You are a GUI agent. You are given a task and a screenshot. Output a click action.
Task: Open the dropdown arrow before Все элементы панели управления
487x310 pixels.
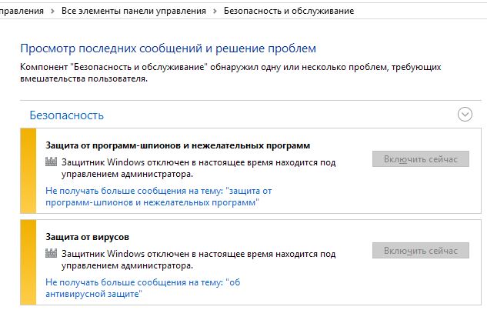[x=52, y=12]
